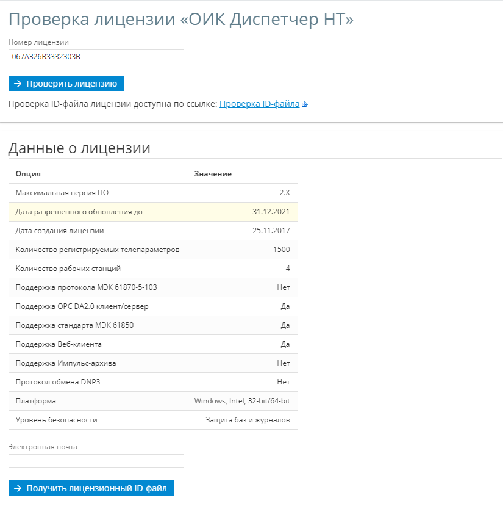Click the Значение column header

(x=213, y=174)
